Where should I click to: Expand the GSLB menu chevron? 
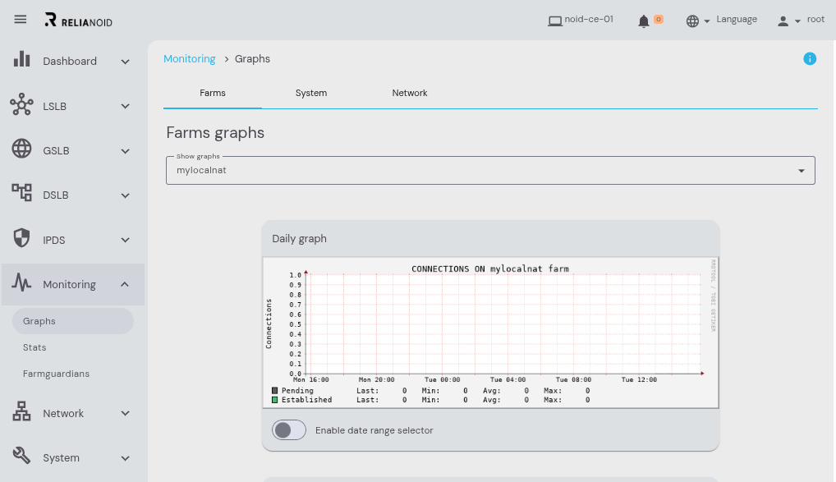[126, 151]
